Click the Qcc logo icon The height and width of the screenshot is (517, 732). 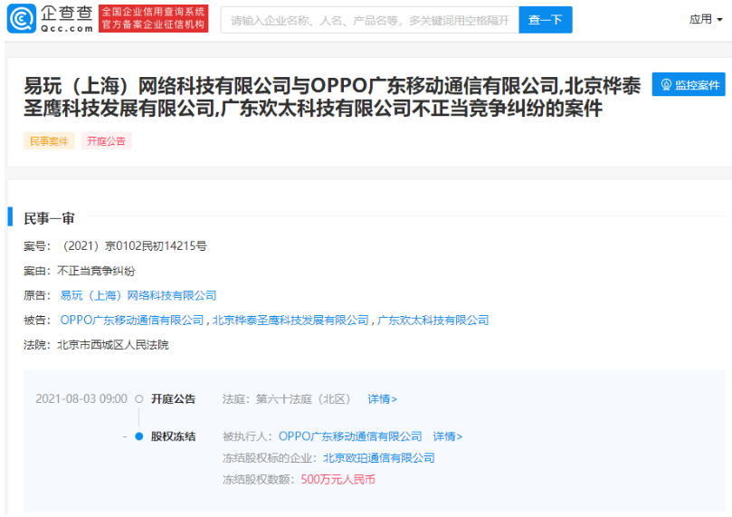coord(22,18)
